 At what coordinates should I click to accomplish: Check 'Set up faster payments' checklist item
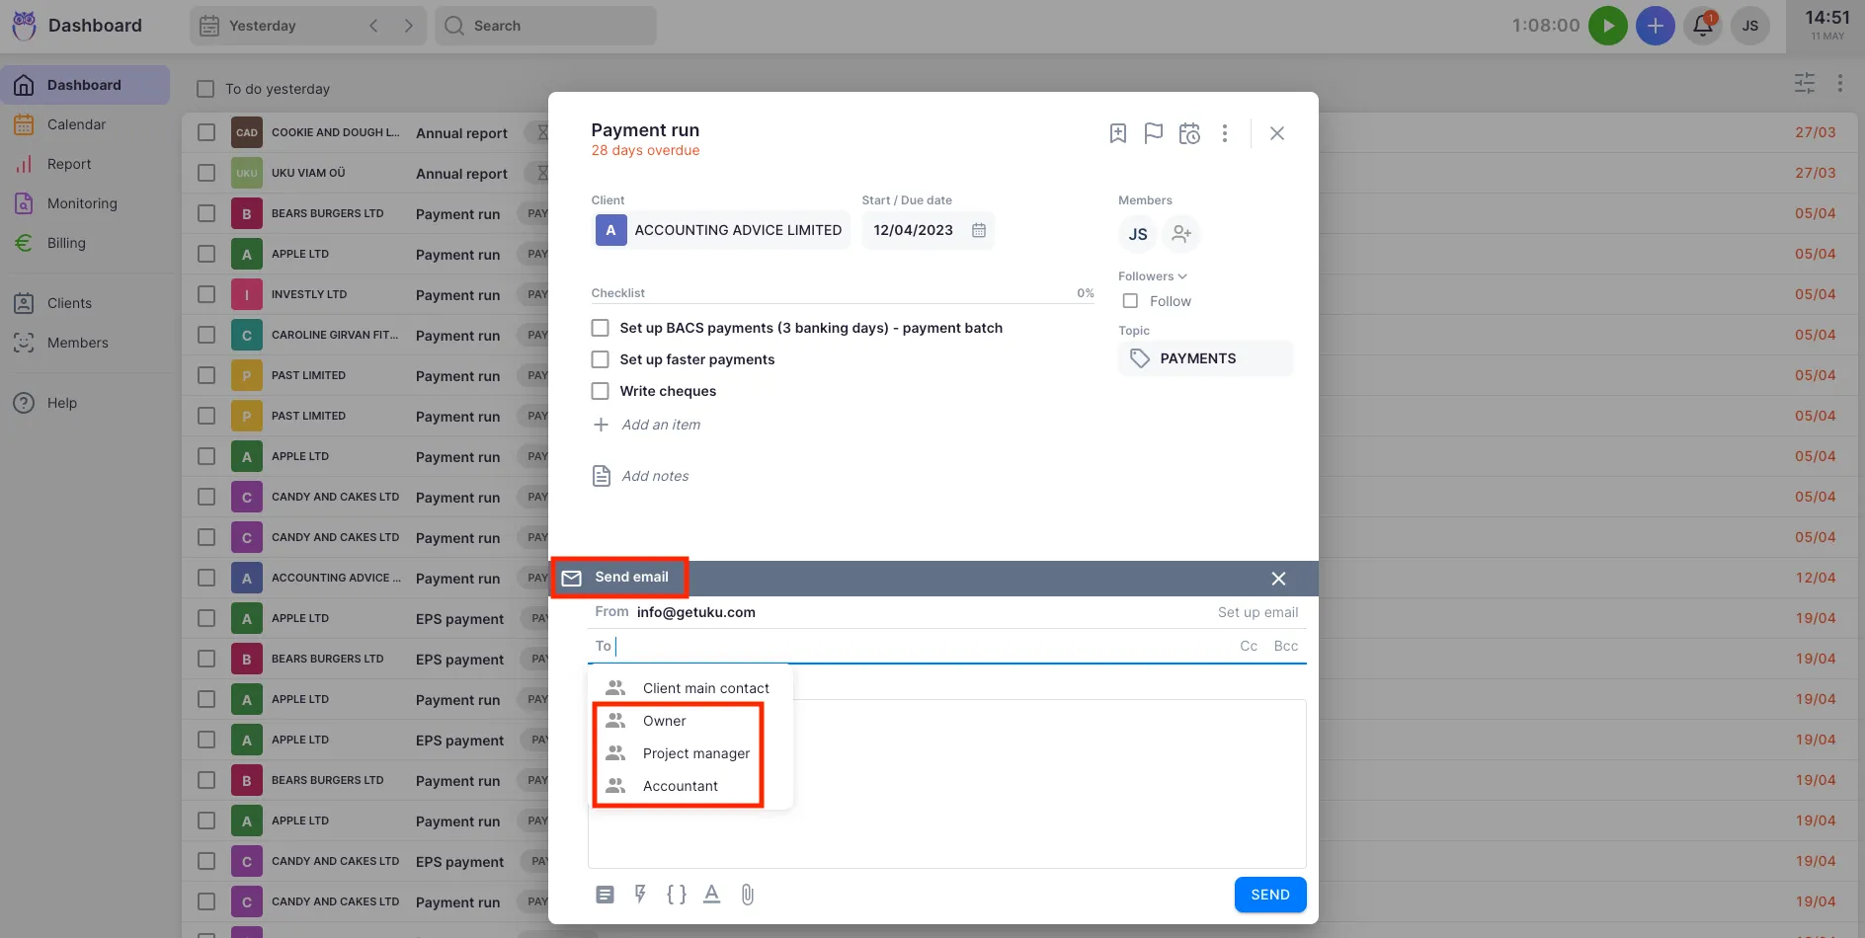[600, 359]
